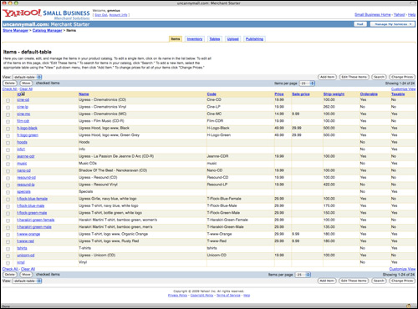Click the Sign Out link
The width and height of the screenshot is (418, 309).
(x=101, y=15)
